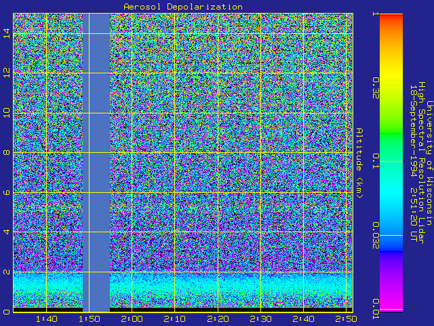Image resolution: width=434 pixels, height=326 pixels.
Task: Click the time axis label 2:50
Action: pos(346,319)
